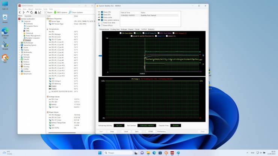Switch to Cooling Fans tab
Viewport: 278px width, 156px height.
(x=115, y=29)
